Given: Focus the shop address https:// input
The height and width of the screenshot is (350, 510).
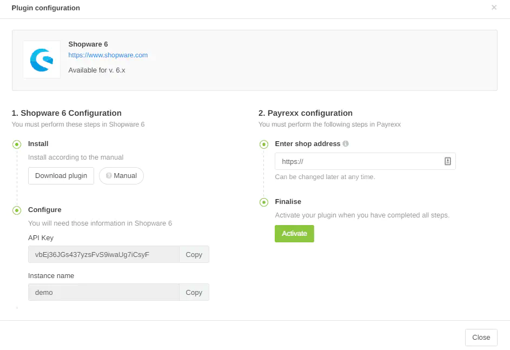Looking at the screenshot, I should (x=357, y=161).
